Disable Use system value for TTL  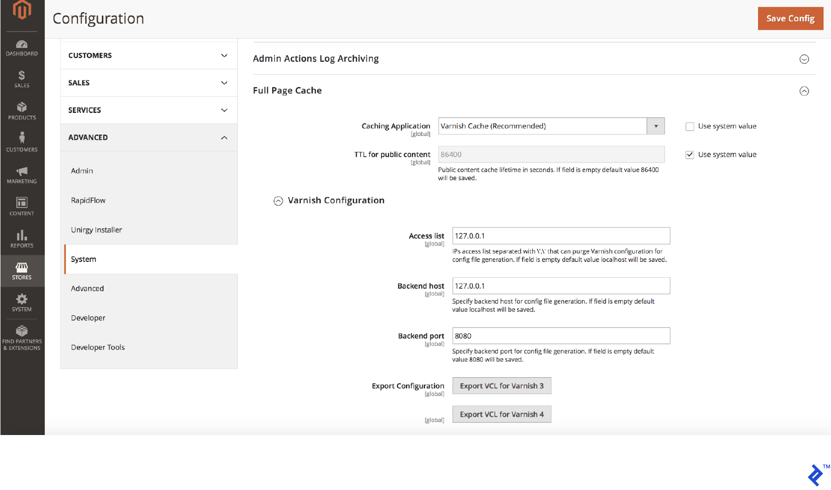(x=690, y=154)
